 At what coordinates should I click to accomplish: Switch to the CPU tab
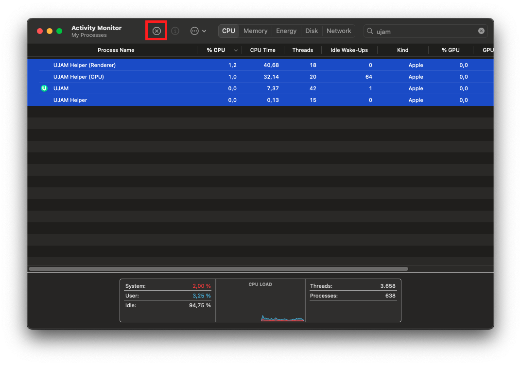(228, 31)
